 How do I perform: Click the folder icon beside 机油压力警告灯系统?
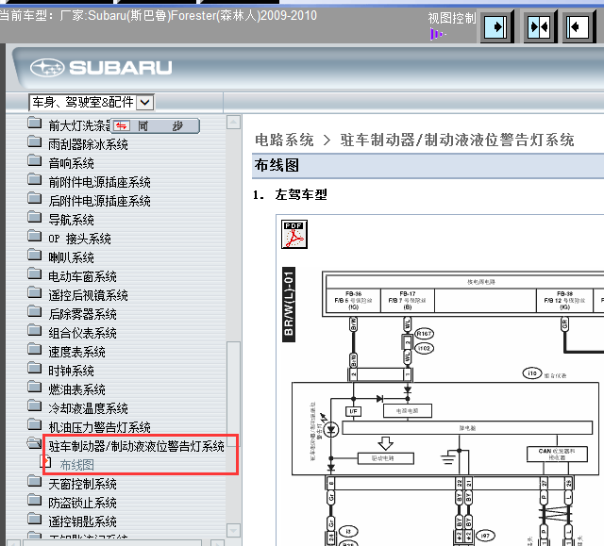tap(35, 424)
